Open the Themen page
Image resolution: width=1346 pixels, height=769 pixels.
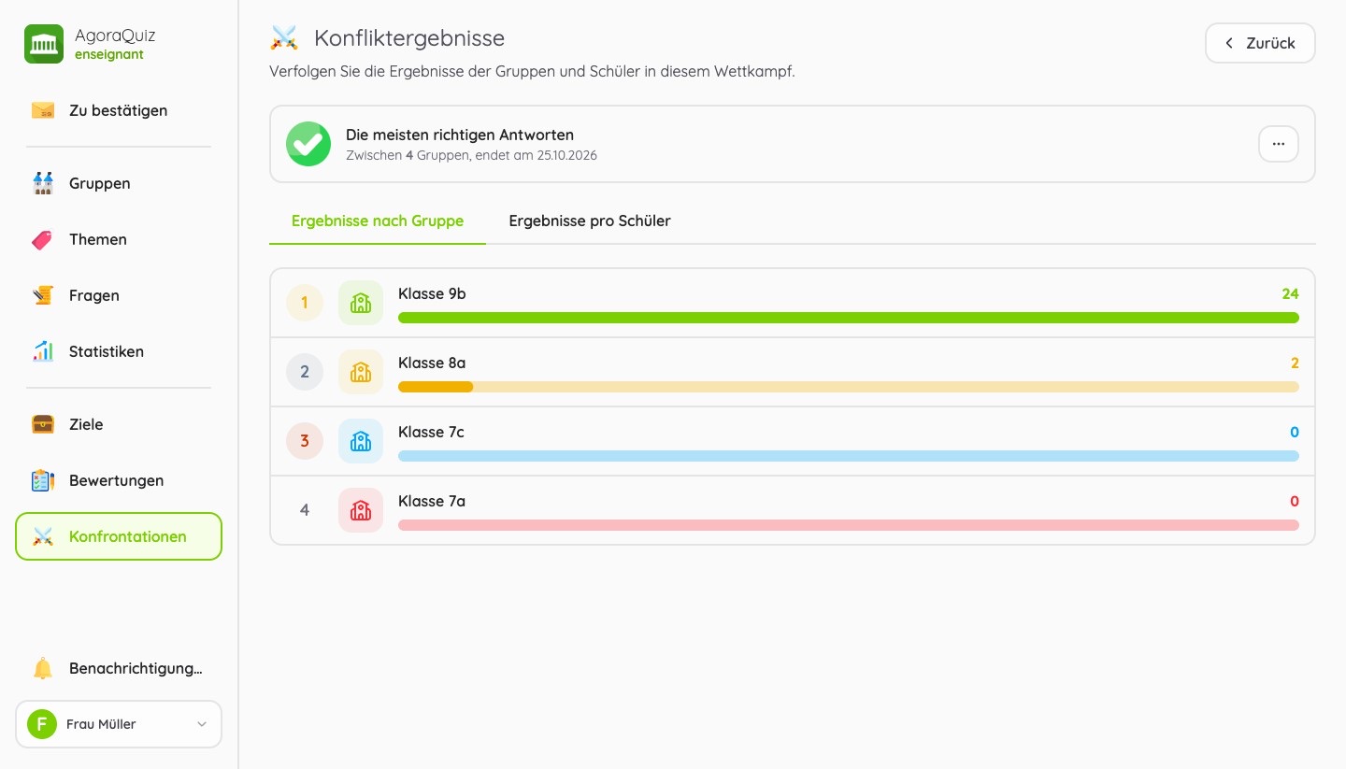(119, 239)
